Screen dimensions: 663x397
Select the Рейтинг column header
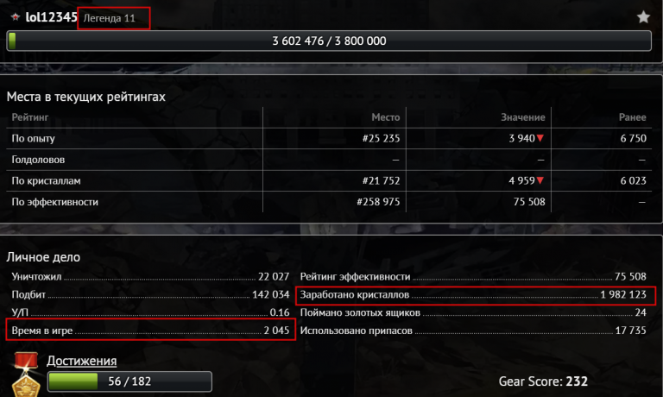pyautogui.click(x=30, y=117)
